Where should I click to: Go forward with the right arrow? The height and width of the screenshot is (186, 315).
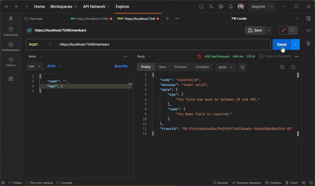coord(27,7)
